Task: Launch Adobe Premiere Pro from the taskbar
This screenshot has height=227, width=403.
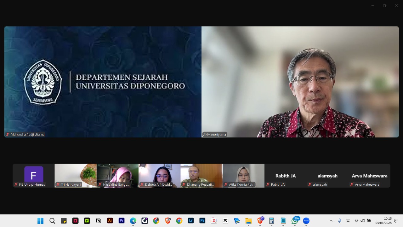Action: [x=121, y=221]
